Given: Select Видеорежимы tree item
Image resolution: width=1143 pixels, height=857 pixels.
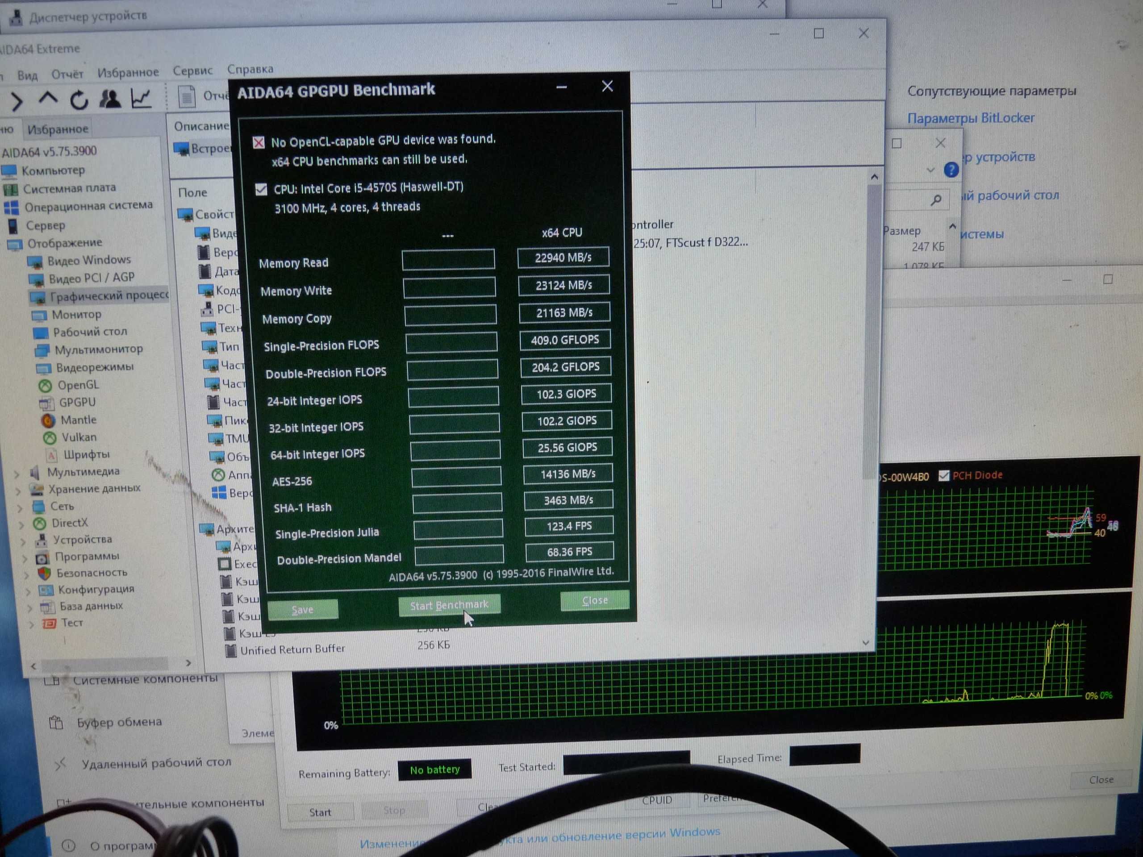Looking at the screenshot, I should pos(95,367).
